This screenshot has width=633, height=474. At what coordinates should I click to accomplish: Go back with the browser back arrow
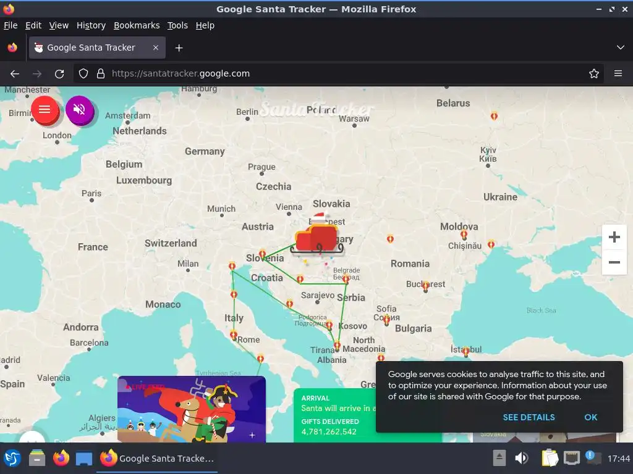pos(15,74)
